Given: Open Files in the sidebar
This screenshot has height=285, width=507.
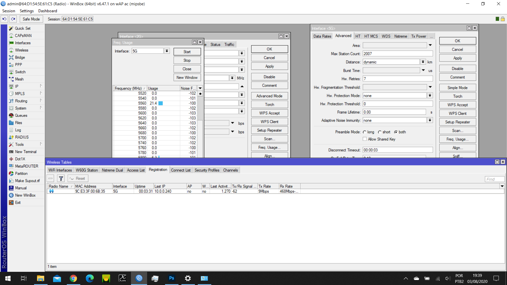Looking at the screenshot, I should (x=18, y=123).
